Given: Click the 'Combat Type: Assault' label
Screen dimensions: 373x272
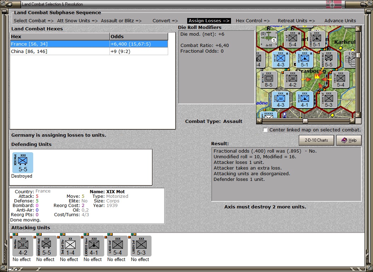Looking at the screenshot, I should point(214,122).
